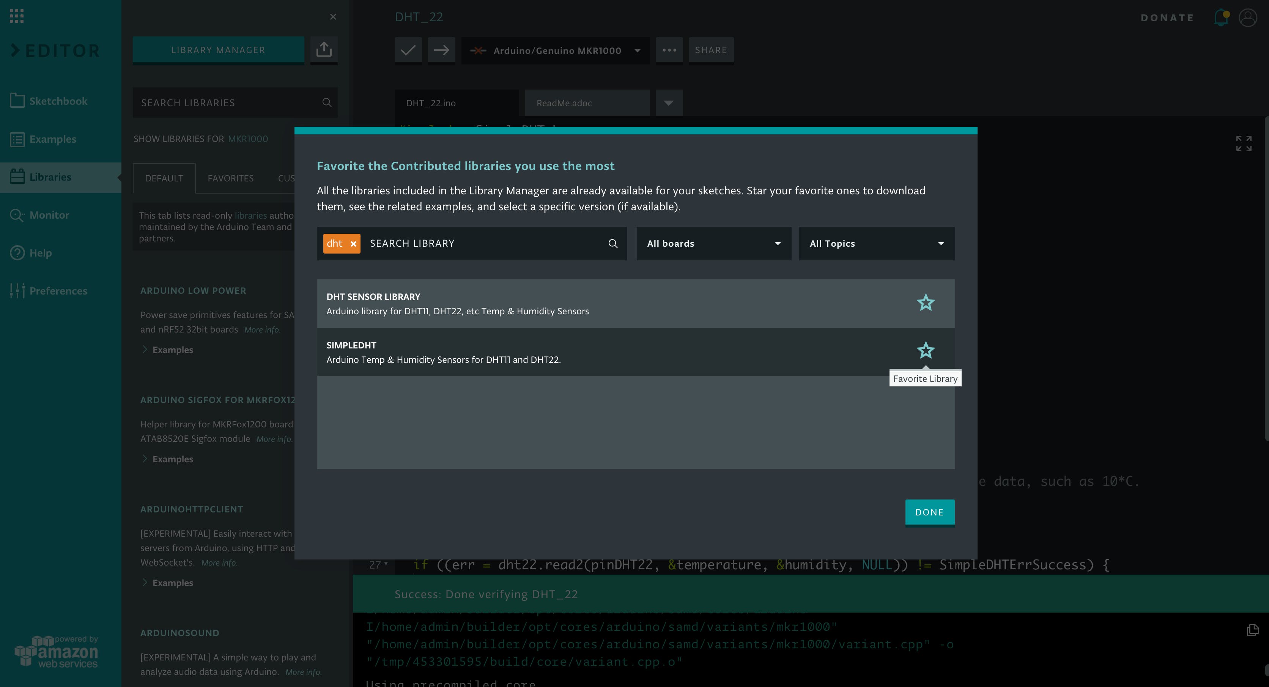Click the Upload arrow button

[441, 50]
